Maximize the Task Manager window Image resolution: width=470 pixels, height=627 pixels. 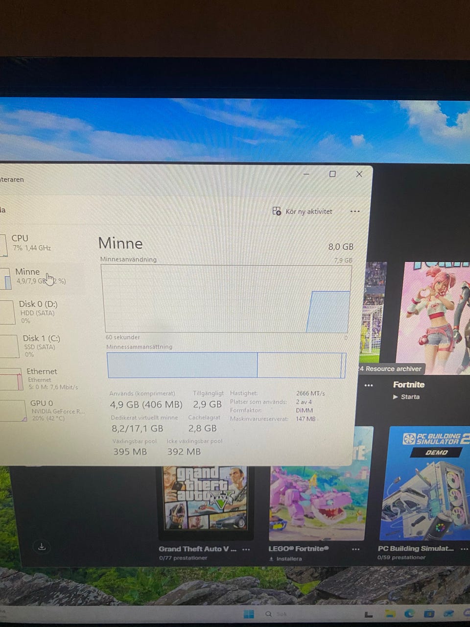[x=332, y=174]
